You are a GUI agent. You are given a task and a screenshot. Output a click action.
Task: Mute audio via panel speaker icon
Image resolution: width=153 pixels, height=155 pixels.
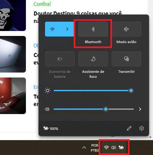pos(47,109)
